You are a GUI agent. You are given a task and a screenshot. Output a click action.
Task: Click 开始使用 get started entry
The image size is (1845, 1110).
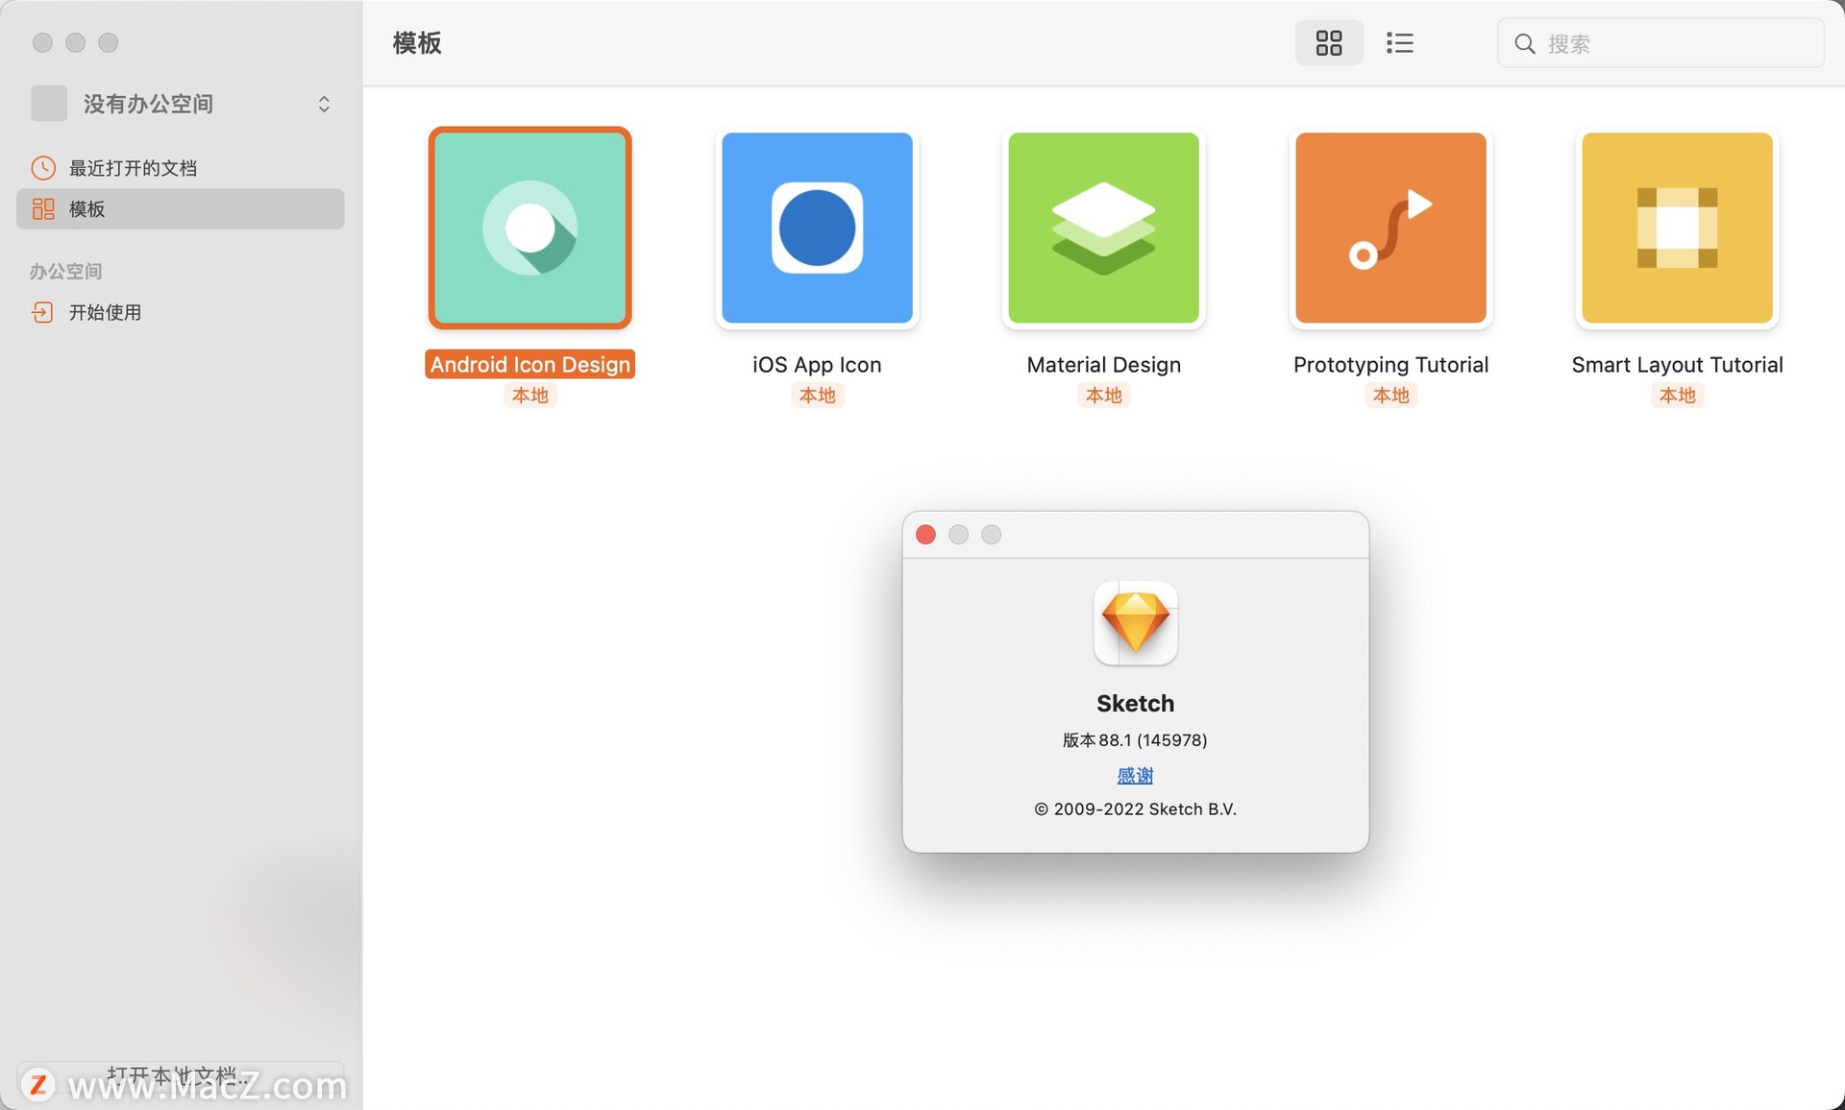(181, 312)
